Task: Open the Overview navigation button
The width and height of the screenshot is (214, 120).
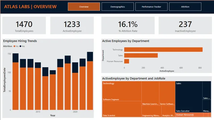Action: [x=84, y=7]
